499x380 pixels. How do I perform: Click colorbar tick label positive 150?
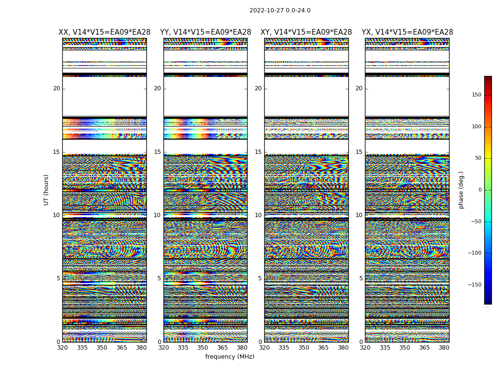[x=477, y=95]
